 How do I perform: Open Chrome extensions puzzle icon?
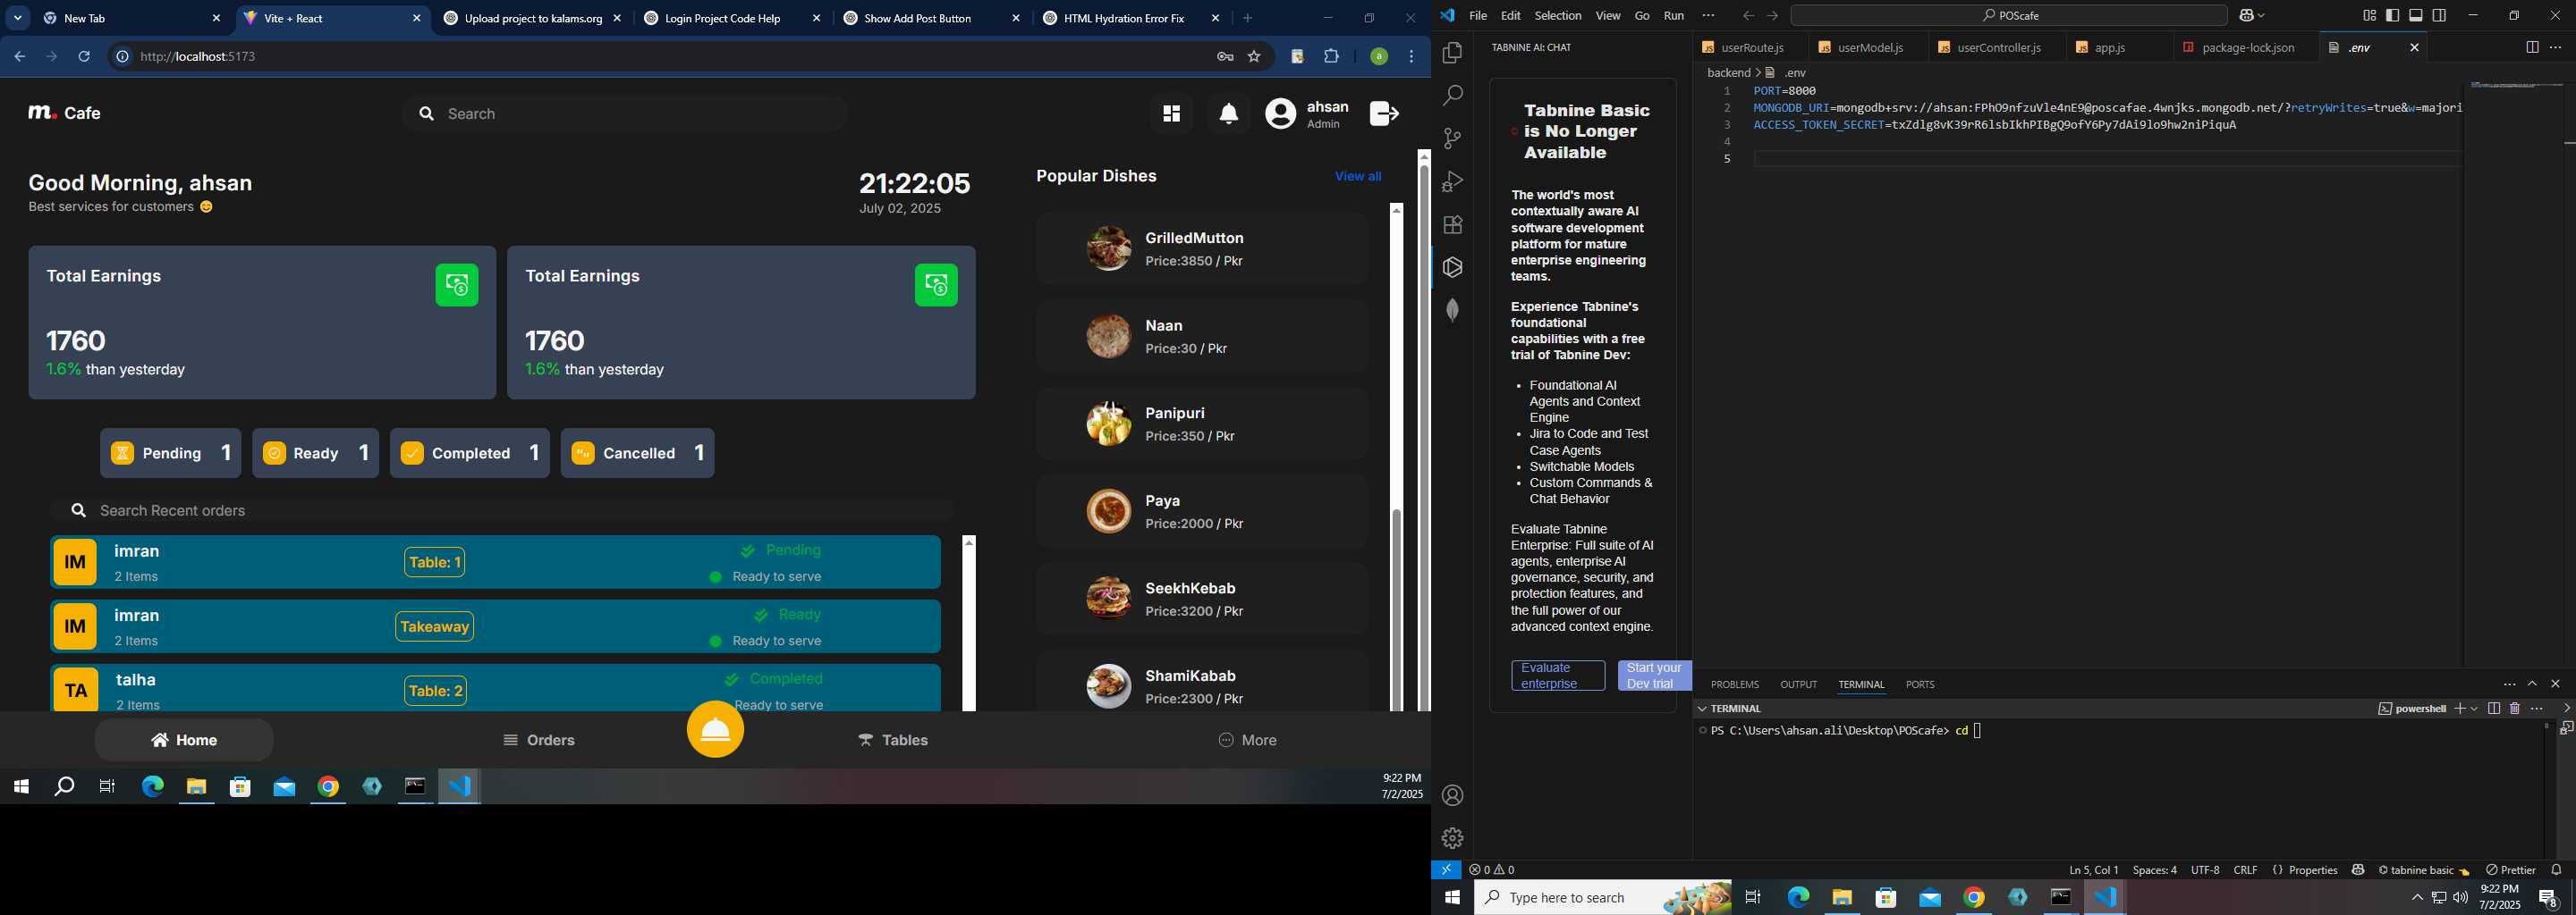pos(1331,57)
